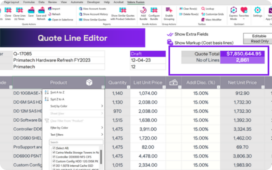This screenshot has height=170, width=272.
Task: Click the filter list scrollbar
Action: click(101, 157)
